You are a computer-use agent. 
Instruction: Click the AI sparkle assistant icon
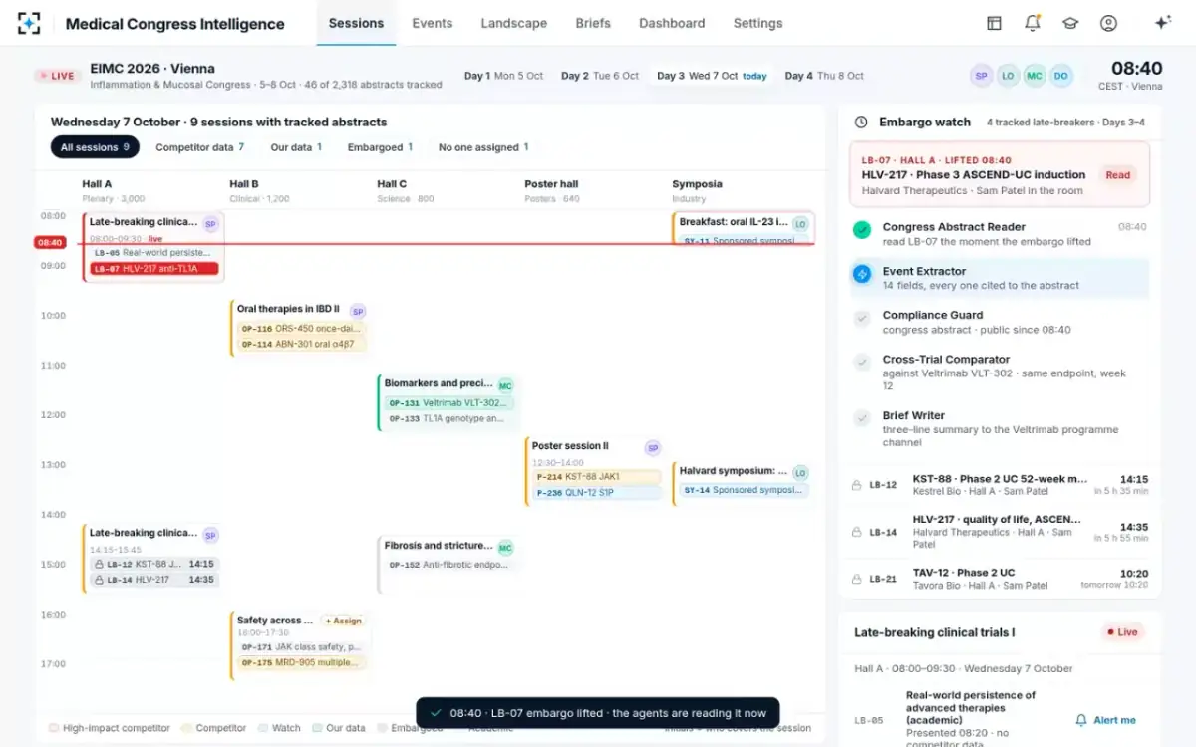[x=1162, y=23]
